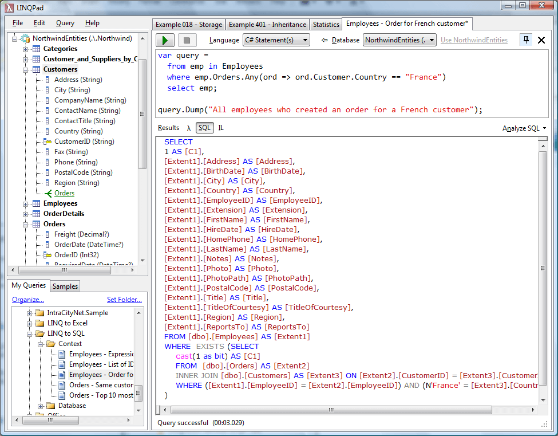Open the Query menu
The height and width of the screenshot is (436, 558).
pos(65,23)
